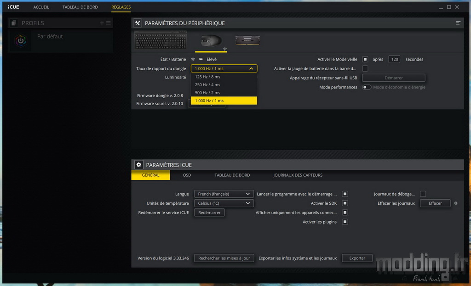Click the sleep timer seconds field

[x=394, y=59]
